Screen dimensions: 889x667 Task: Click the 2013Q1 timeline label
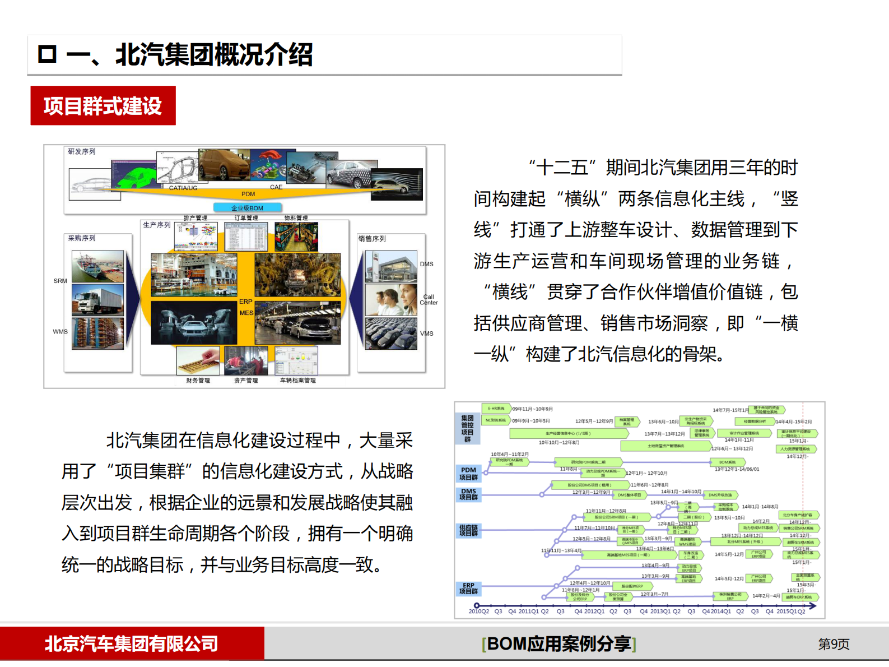661,612
